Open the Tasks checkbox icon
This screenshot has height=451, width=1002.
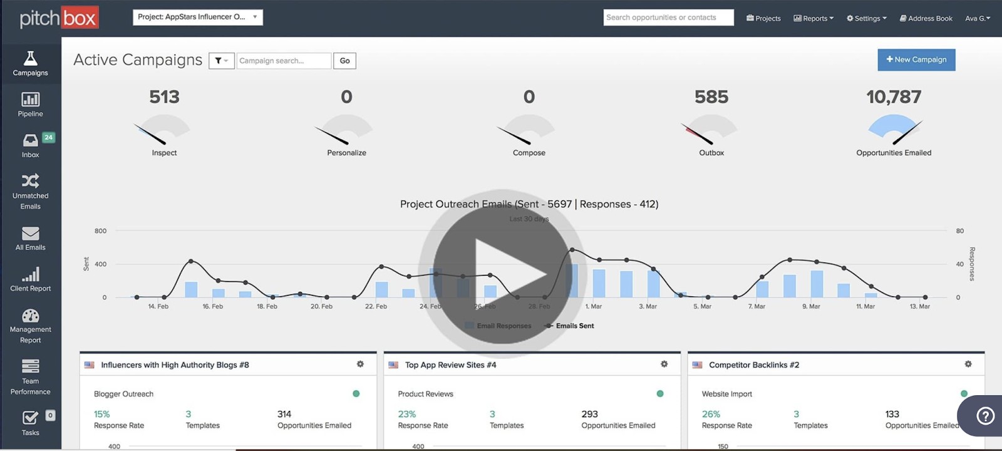(x=30, y=418)
